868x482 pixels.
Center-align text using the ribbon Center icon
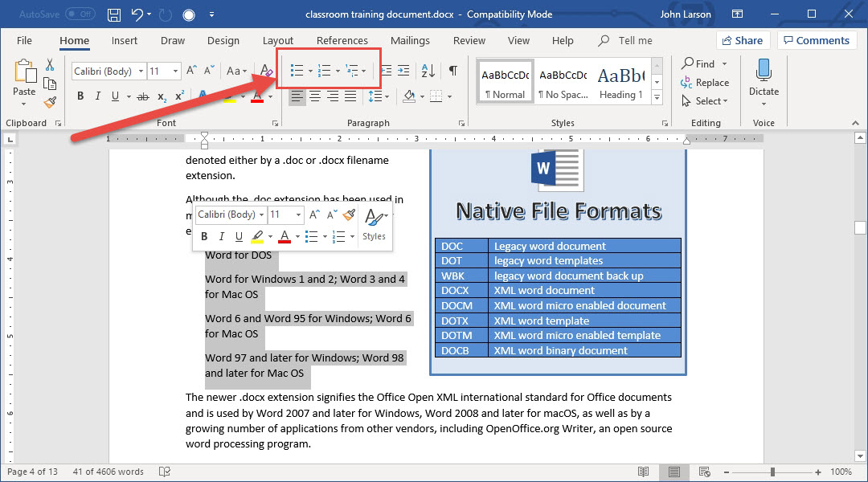pos(315,97)
